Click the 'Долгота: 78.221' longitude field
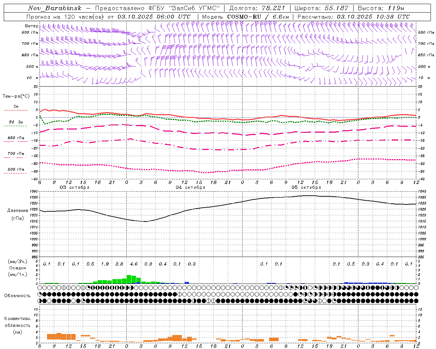Image resolution: width=436 pixels, height=349 pixels. tap(257, 9)
